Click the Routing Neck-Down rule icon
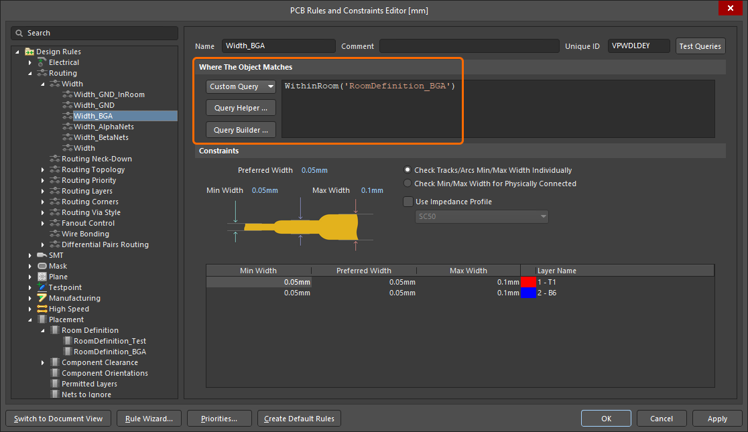 (55, 159)
